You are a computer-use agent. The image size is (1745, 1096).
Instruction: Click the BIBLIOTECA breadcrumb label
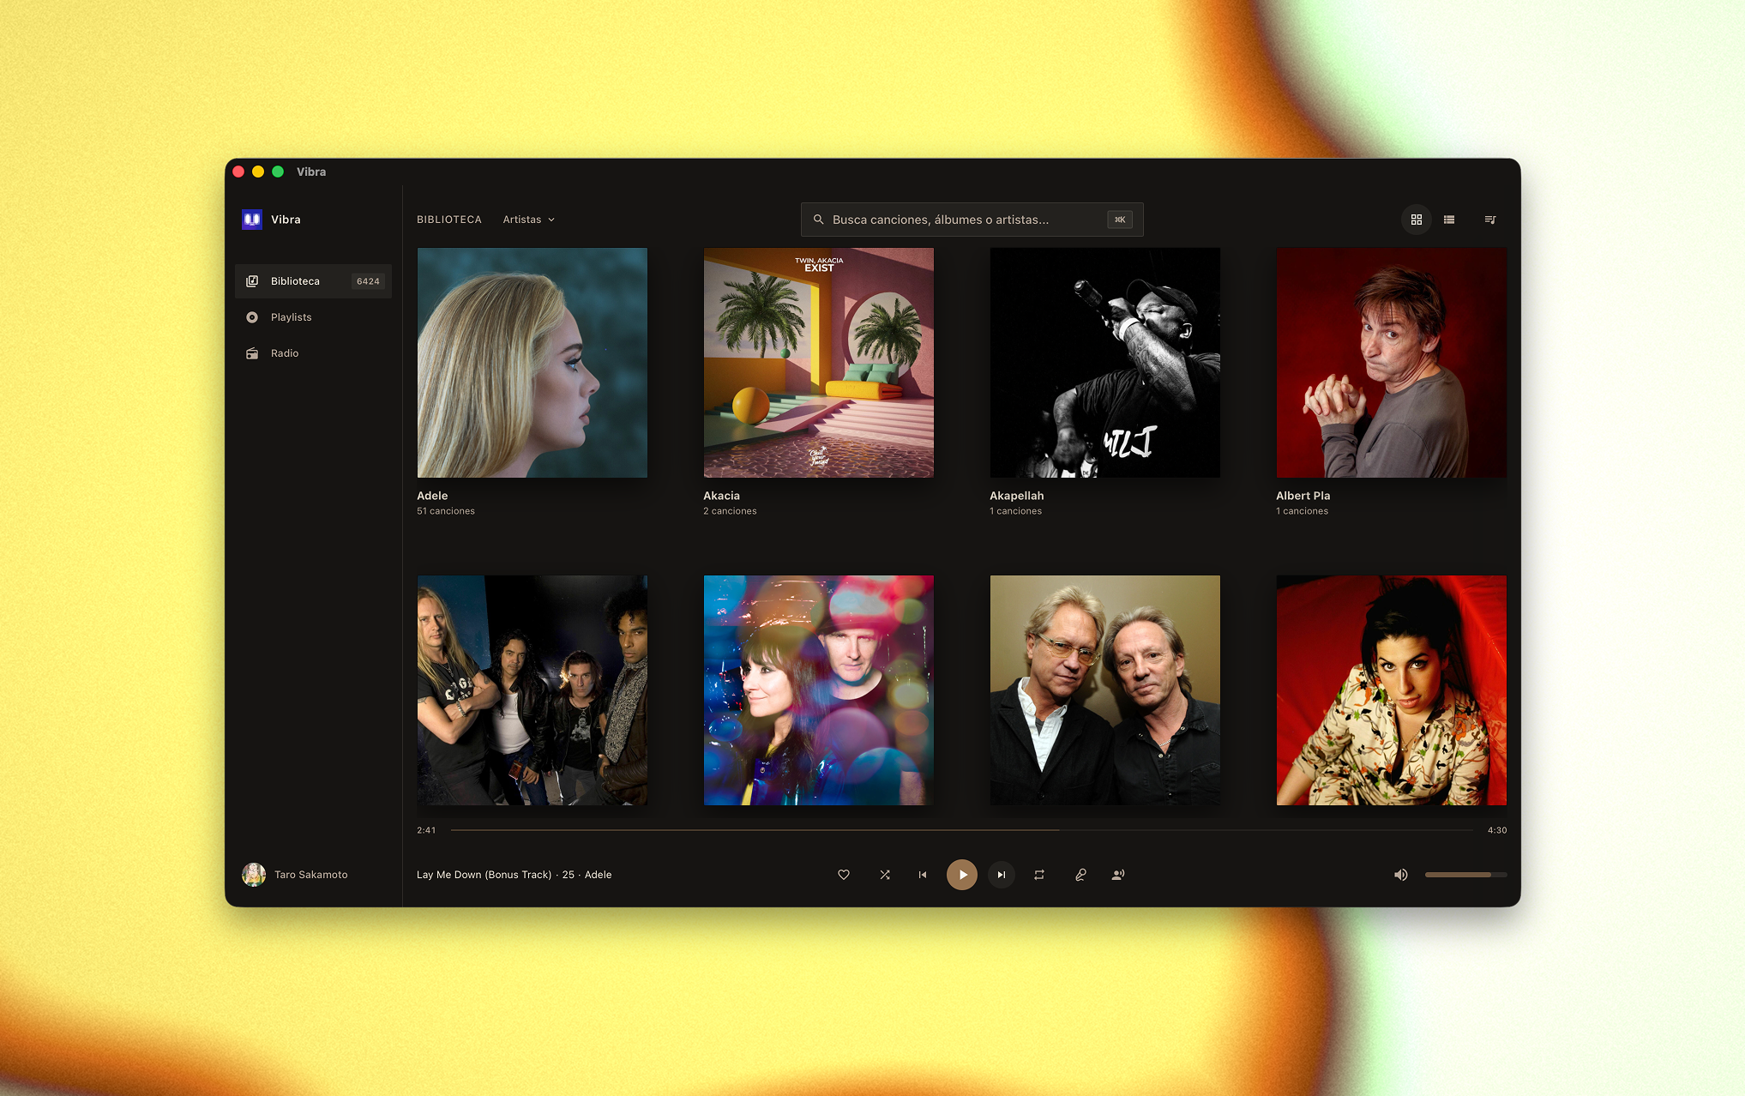[x=449, y=220]
